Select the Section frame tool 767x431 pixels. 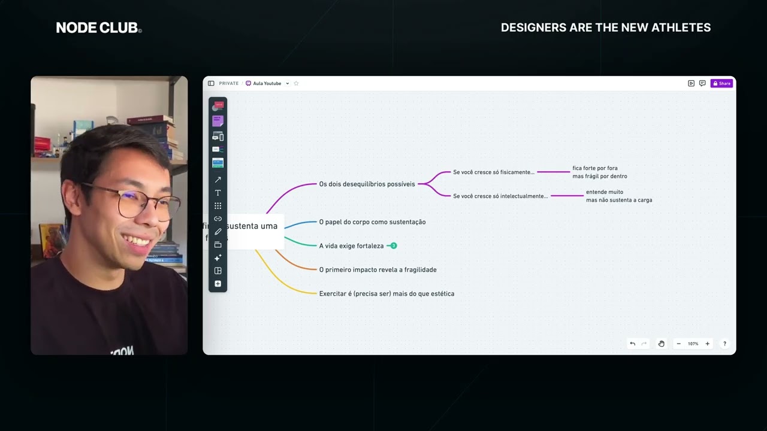coord(218,244)
